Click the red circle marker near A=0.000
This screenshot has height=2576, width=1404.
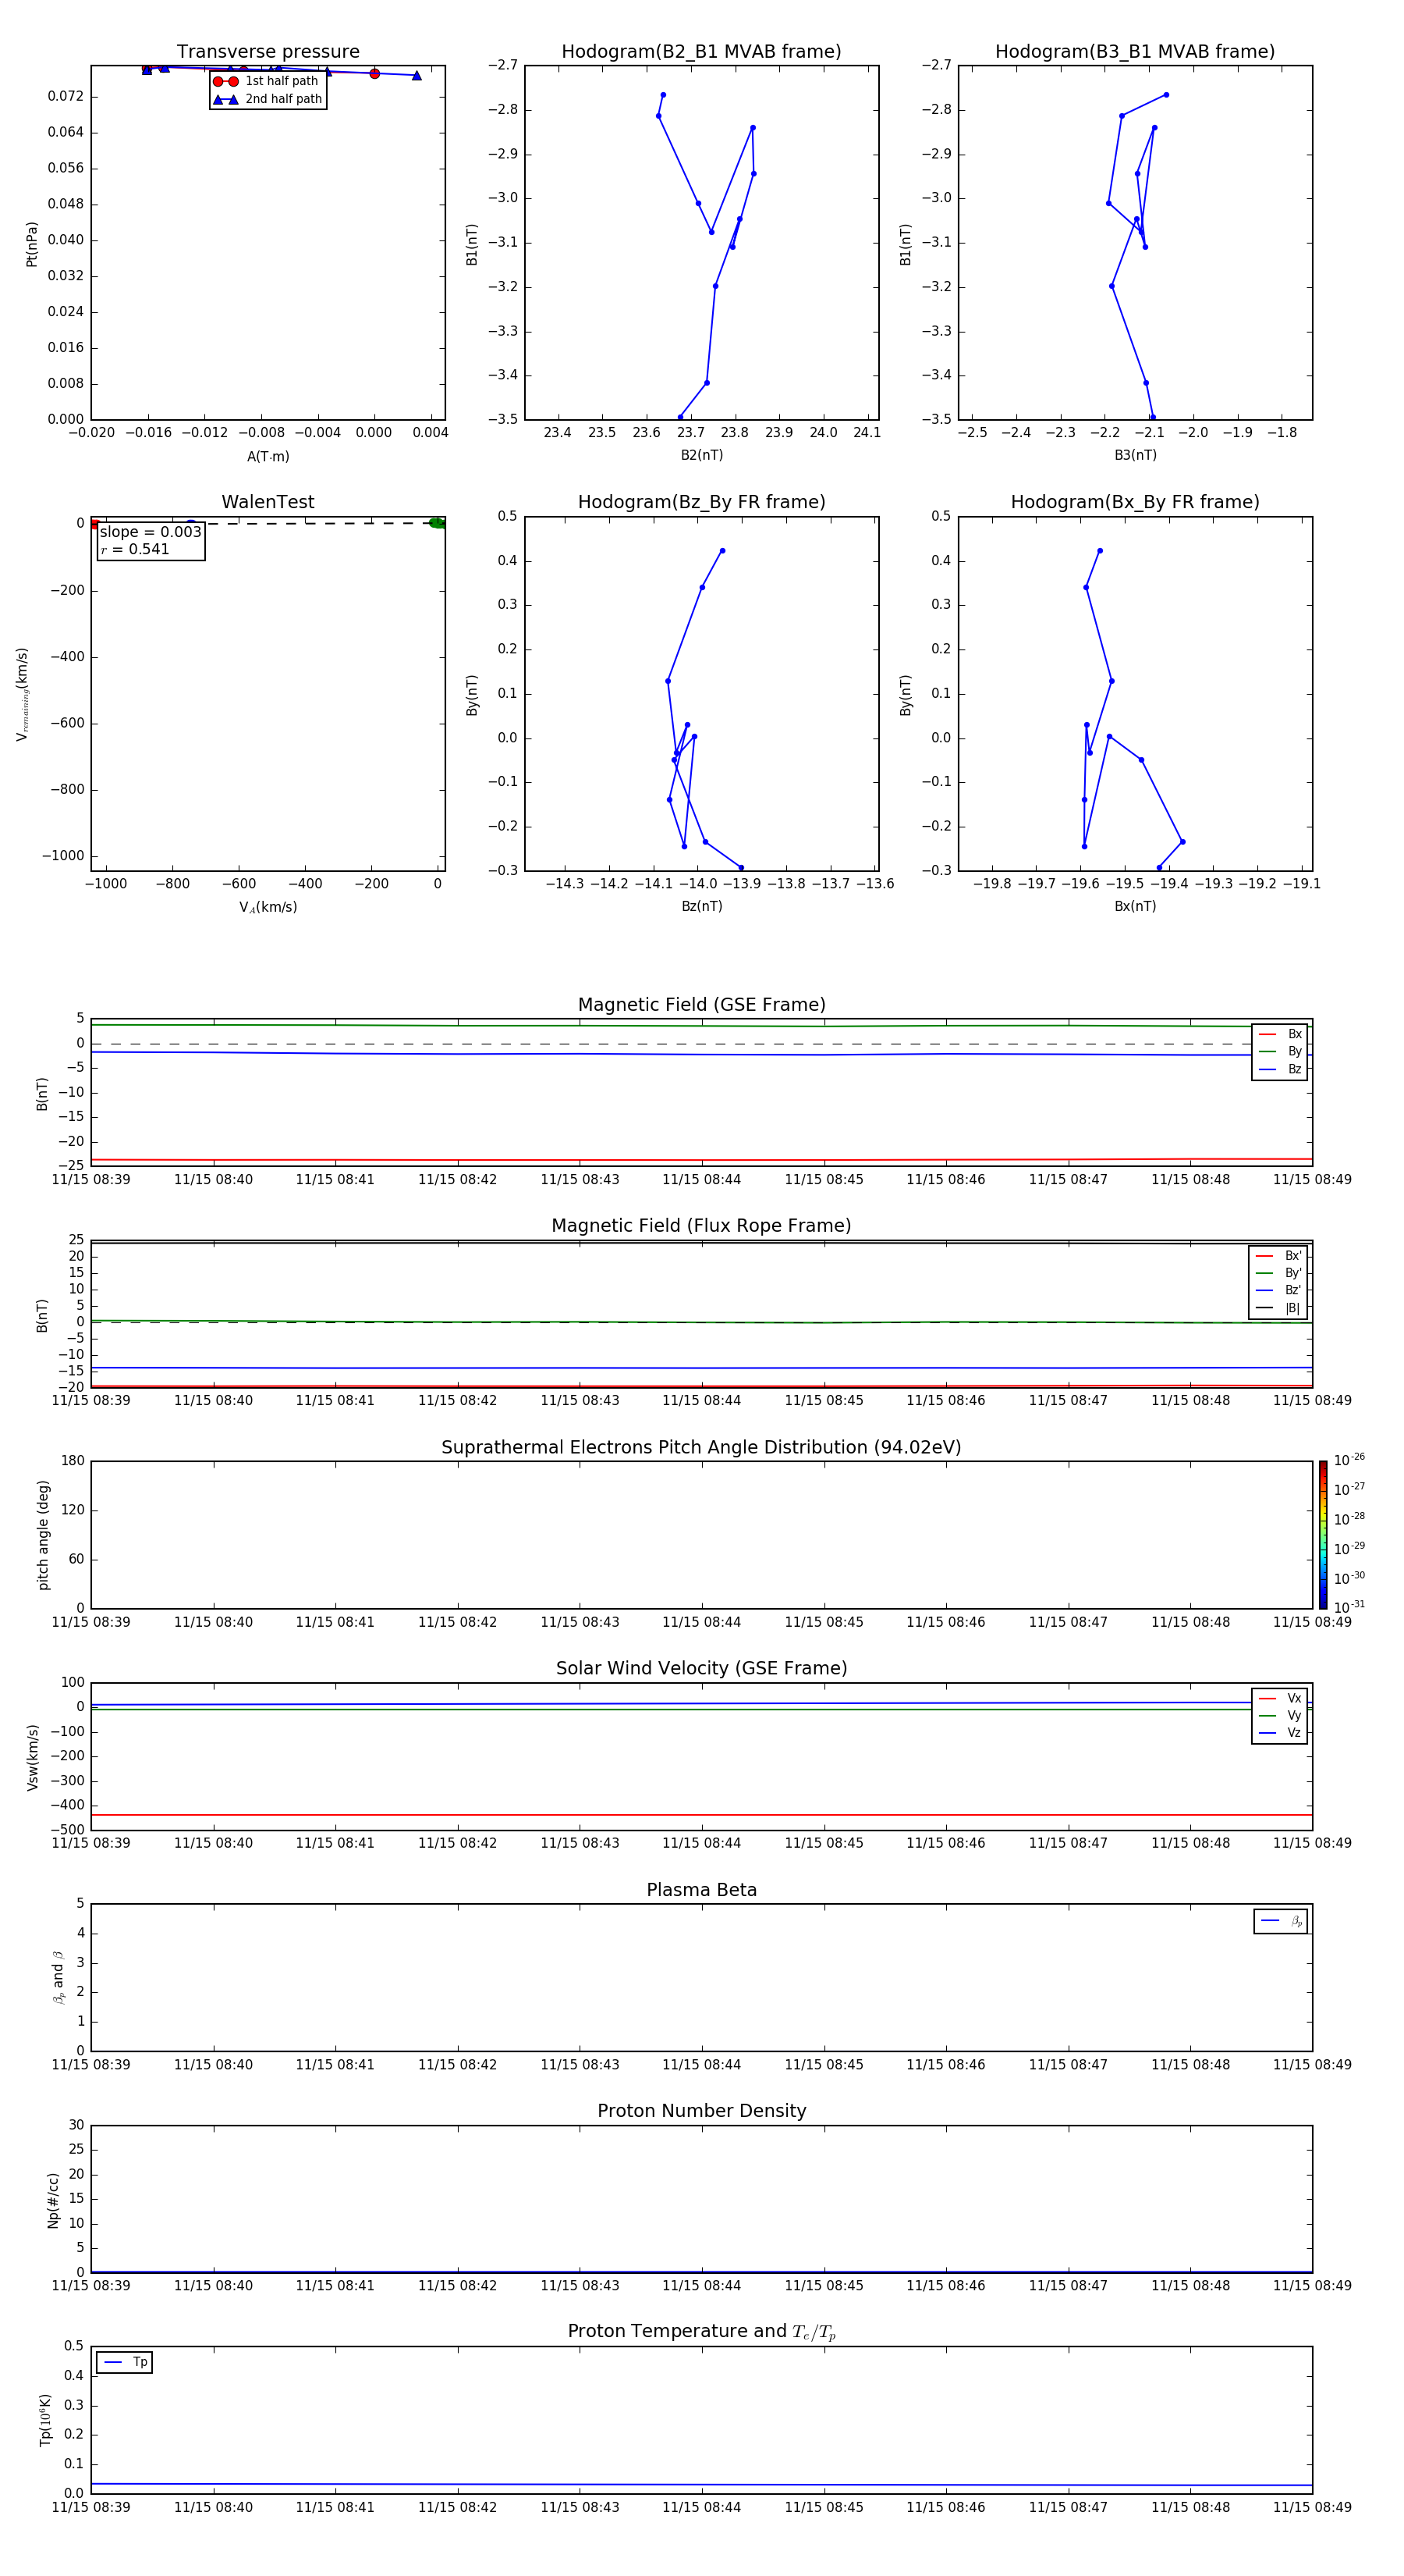(x=374, y=74)
